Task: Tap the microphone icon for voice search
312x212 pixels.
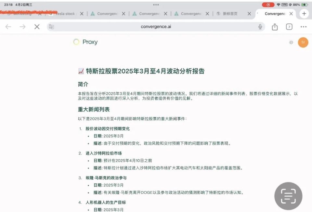Action: [260, 27]
